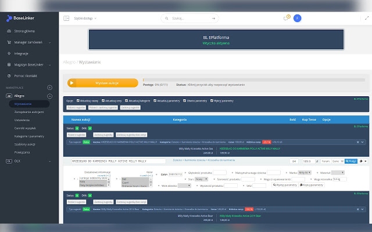Edit the KRZESEŁKO DO KARMIENIA title field
372x232 pixels.
(x=119, y=161)
